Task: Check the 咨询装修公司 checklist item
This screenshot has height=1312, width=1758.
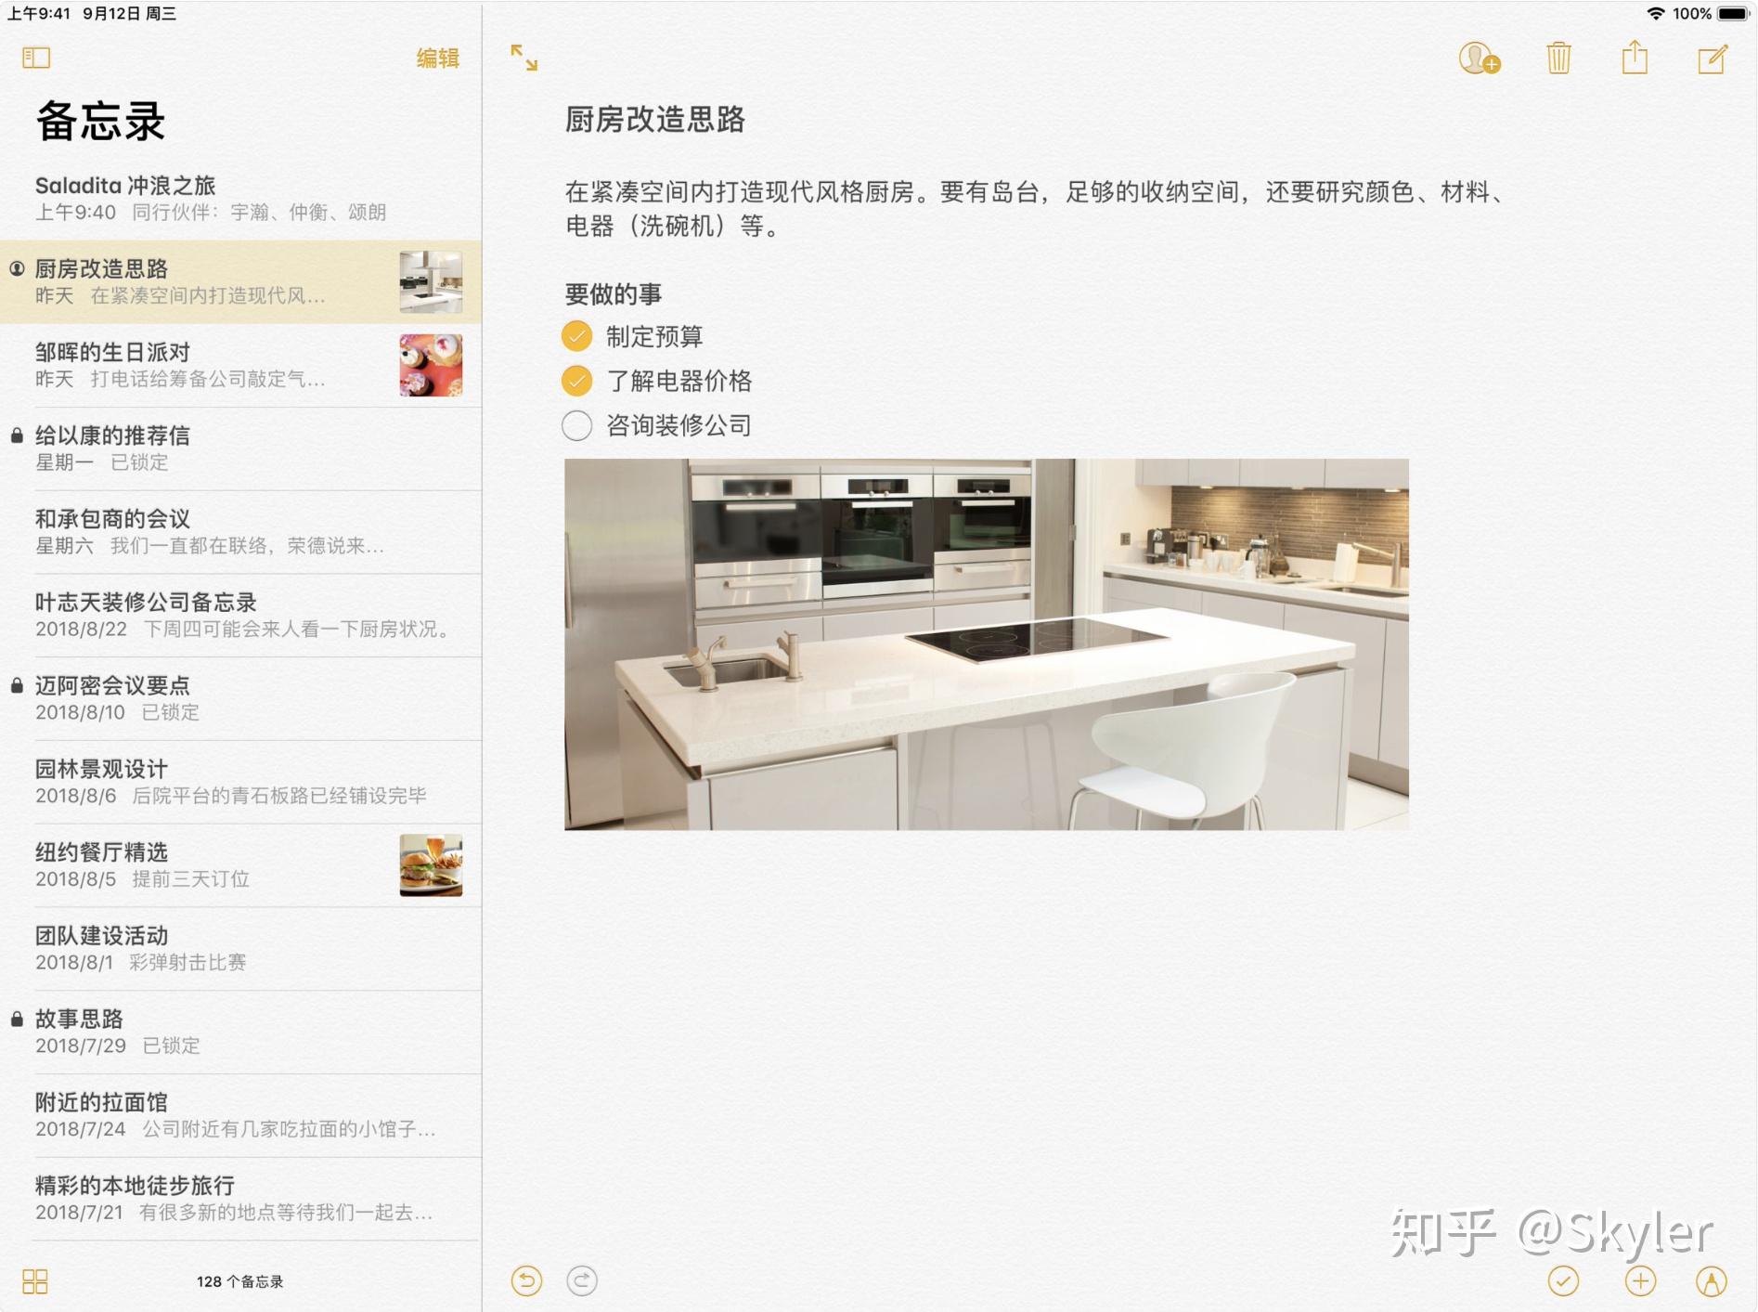Action: click(x=576, y=425)
